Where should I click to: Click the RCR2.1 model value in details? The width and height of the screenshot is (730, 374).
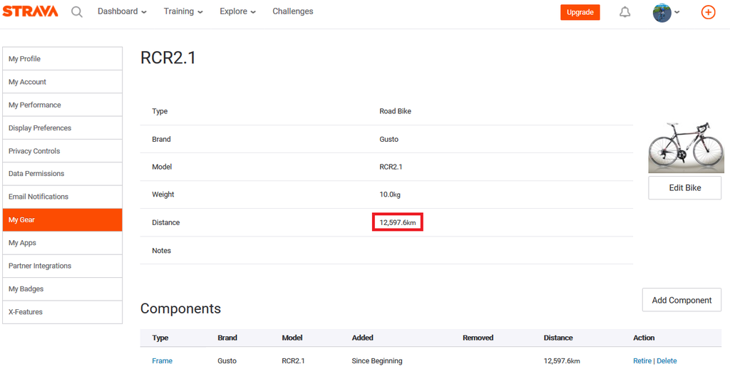click(x=391, y=167)
